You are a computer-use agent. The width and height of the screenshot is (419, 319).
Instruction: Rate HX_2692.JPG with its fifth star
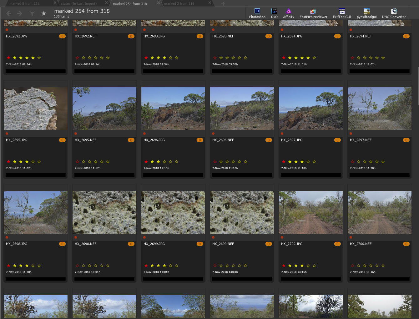39,58
